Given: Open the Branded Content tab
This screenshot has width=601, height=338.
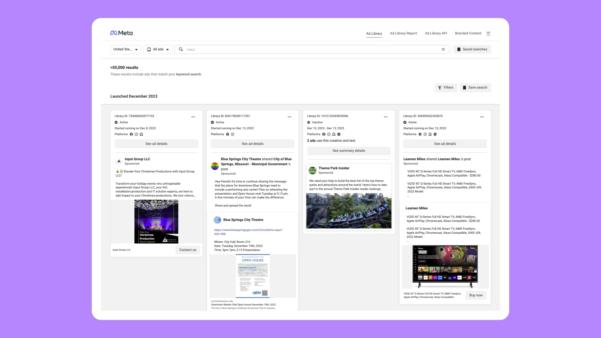Looking at the screenshot, I should point(468,33).
